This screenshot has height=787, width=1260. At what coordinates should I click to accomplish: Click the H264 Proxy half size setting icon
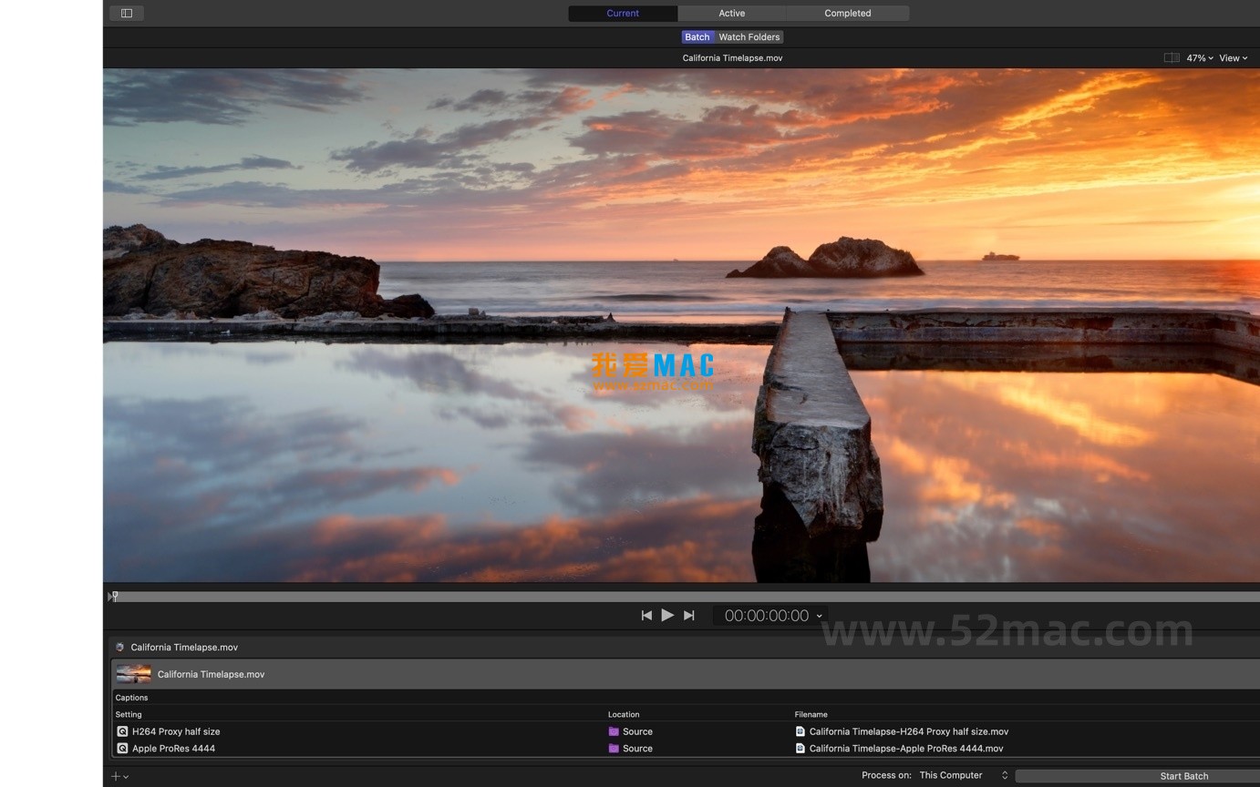click(x=122, y=731)
